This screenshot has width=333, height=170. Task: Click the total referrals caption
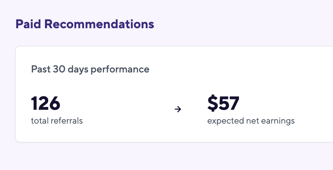click(57, 121)
